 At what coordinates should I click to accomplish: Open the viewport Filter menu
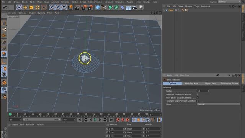(x=50, y=13)
